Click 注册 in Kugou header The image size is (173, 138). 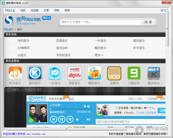(139, 99)
